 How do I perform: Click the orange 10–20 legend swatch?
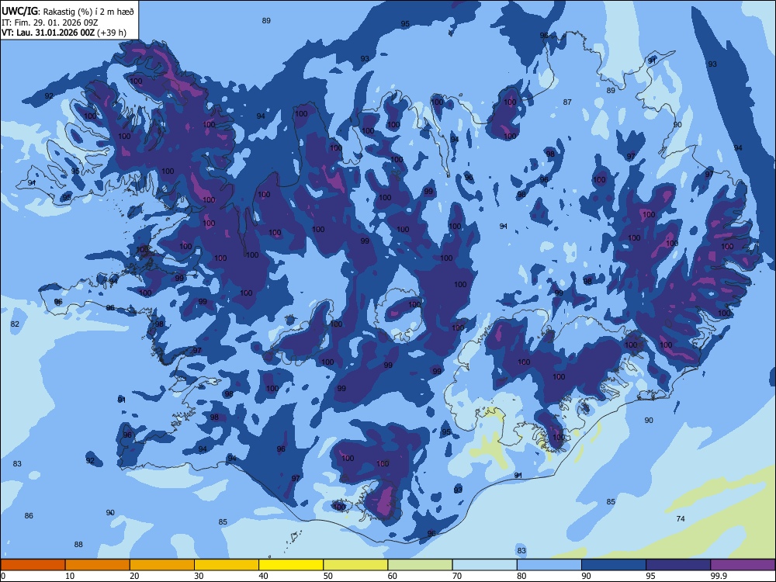(x=98, y=565)
